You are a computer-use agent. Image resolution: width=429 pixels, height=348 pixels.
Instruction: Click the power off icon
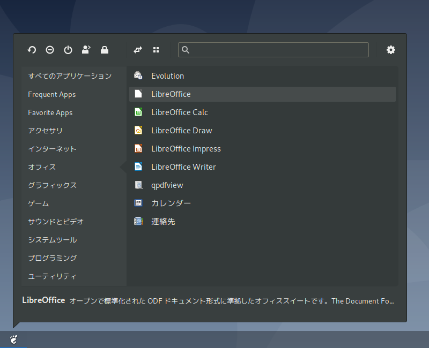coord(68,50)
